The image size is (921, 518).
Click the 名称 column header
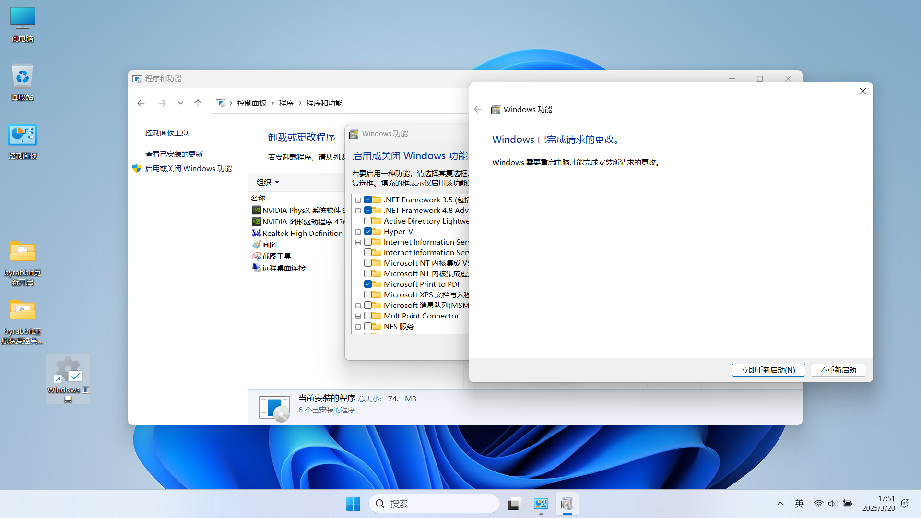[258, 198]
